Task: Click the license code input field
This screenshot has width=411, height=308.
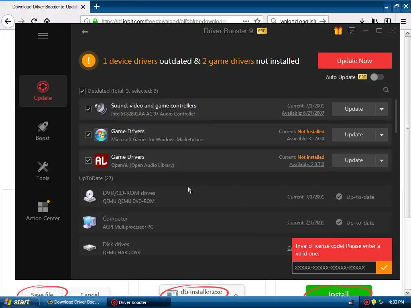Action: pyautogui.click(x=334, y=267)
